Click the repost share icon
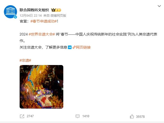This screenshot has height=123, width=164. pos(22,116)
